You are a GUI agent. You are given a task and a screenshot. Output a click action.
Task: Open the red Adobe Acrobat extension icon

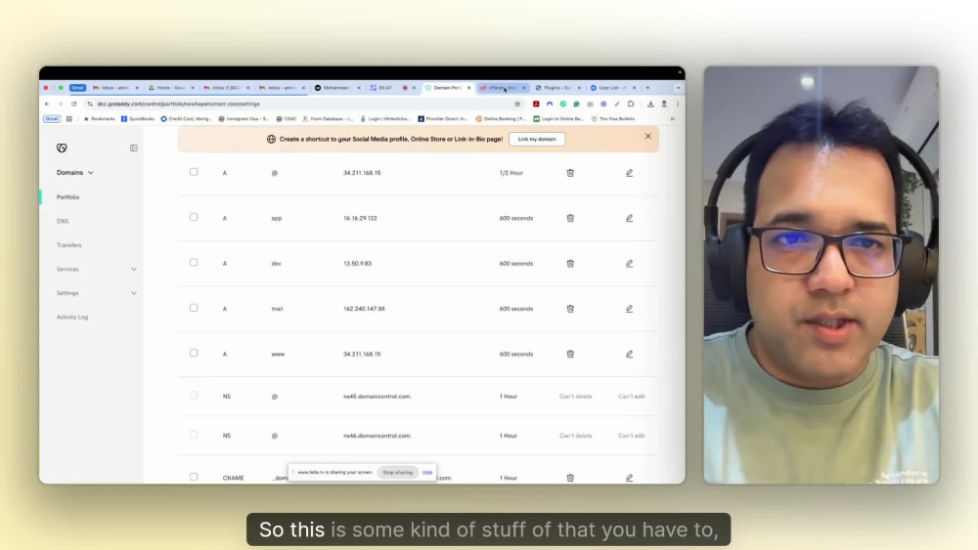click(x=536, y=104)
